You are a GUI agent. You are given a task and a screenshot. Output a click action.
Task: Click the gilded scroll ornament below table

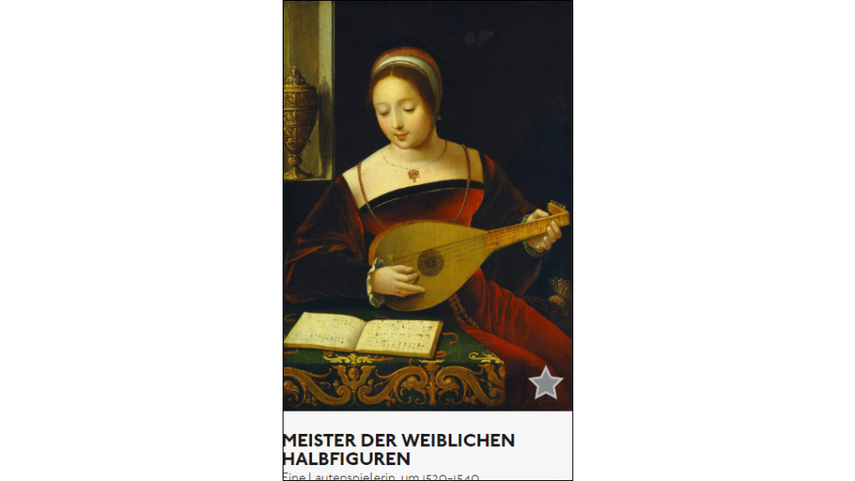click(x=394, y=384)
